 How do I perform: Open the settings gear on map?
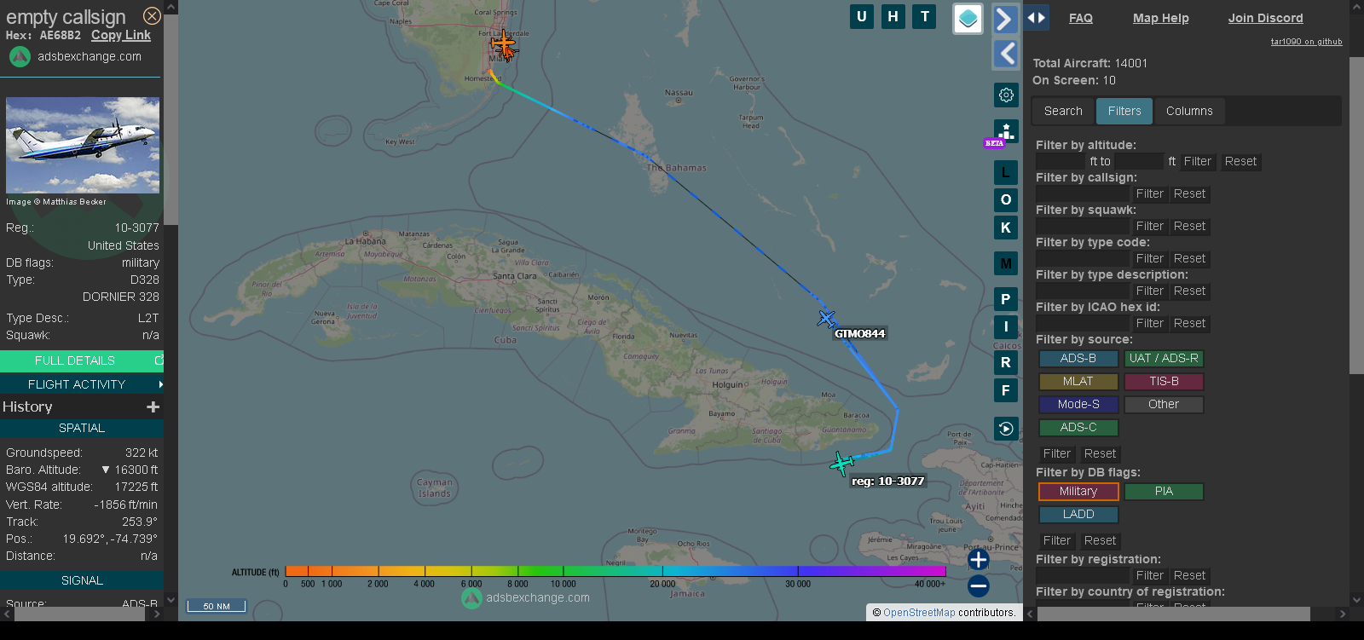click(x=1006, y=95)
